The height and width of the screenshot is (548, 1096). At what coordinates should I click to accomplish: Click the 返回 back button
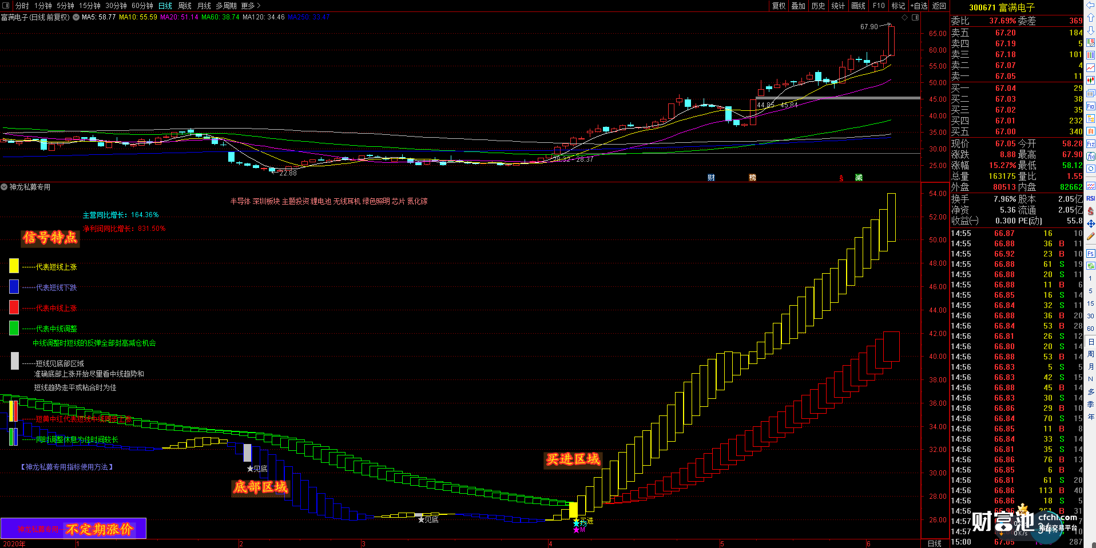coord(939,6)
